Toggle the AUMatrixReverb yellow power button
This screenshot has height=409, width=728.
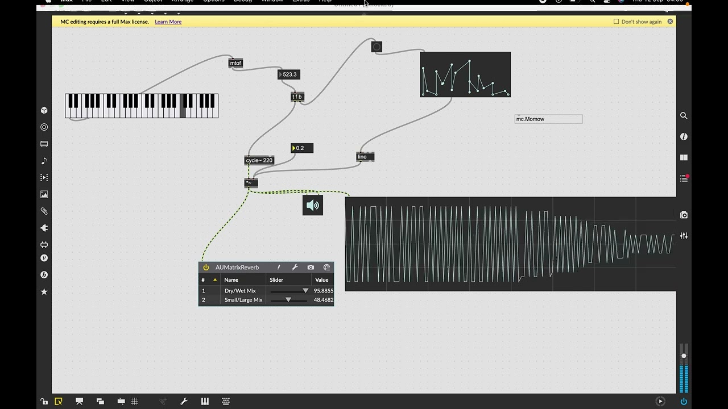point(206,268)
